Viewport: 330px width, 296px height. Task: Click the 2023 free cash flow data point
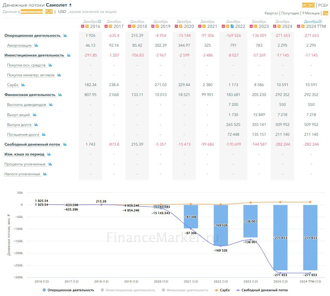250,239
